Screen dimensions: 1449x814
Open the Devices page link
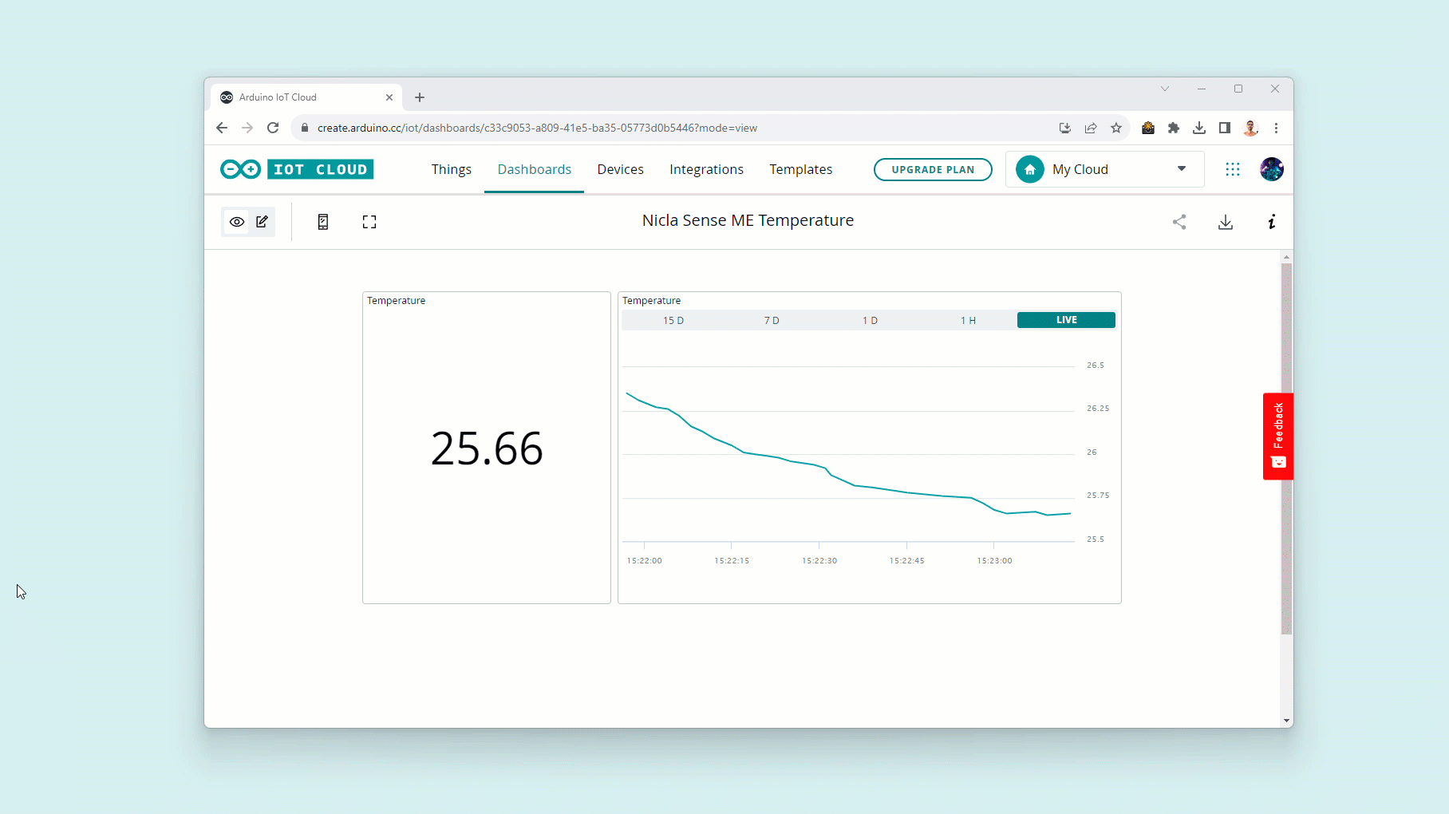click(620, 169)
